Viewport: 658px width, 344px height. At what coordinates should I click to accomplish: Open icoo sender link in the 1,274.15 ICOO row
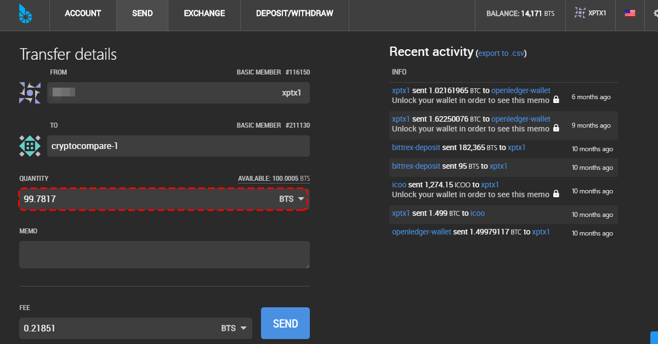coord(399,185)
